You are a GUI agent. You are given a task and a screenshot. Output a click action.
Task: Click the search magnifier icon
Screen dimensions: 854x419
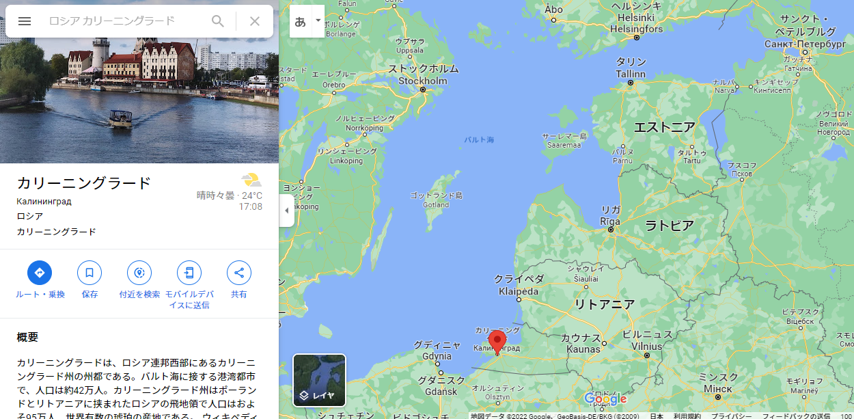[x=218, y=21]
